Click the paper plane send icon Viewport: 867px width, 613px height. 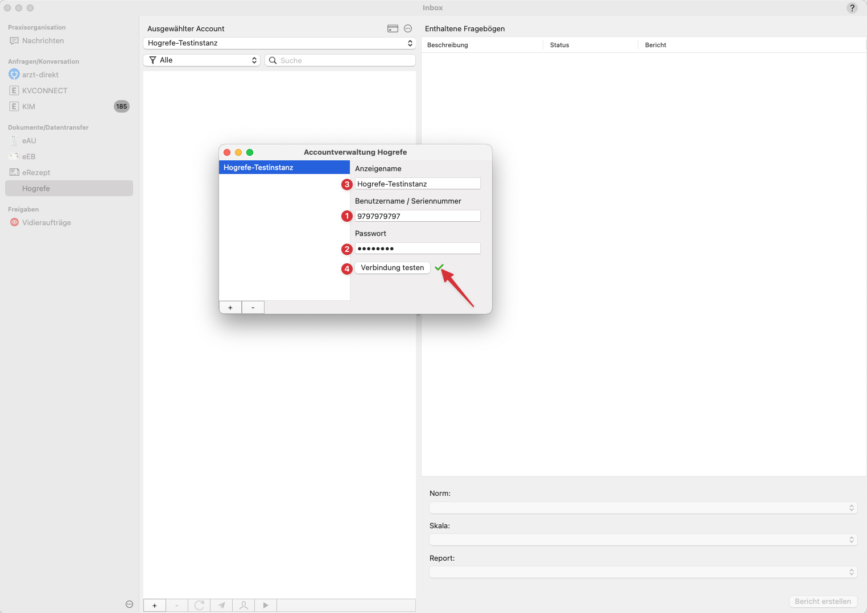click(x=221, y=606)
